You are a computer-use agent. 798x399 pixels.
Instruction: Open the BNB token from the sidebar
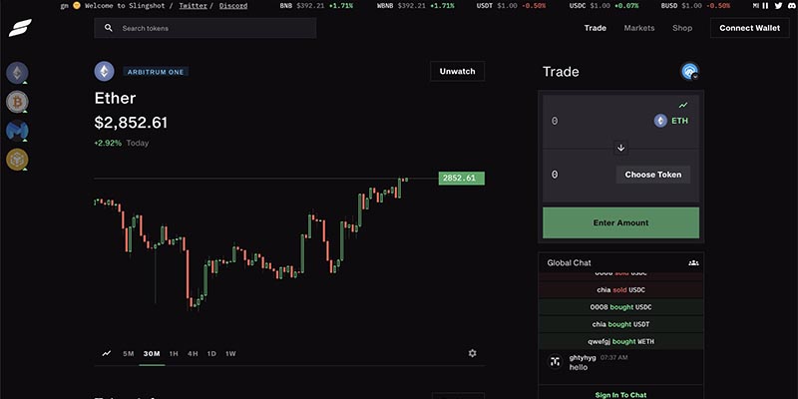(x=17, y=159)
